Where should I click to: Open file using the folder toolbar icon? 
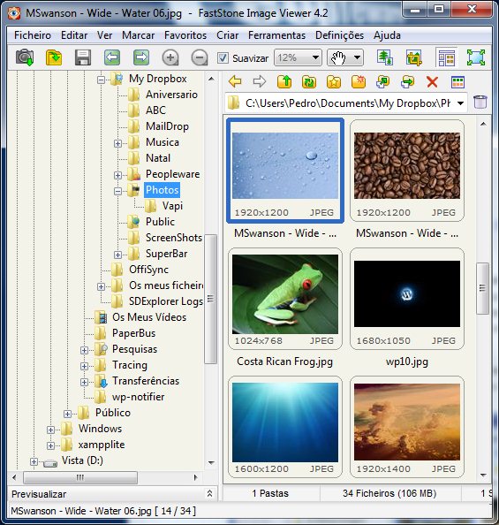click(x=54, y=57)
